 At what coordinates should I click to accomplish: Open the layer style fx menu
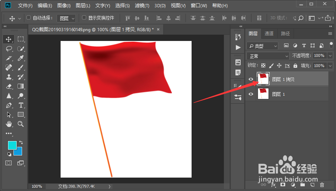click(x=274, y=185)
